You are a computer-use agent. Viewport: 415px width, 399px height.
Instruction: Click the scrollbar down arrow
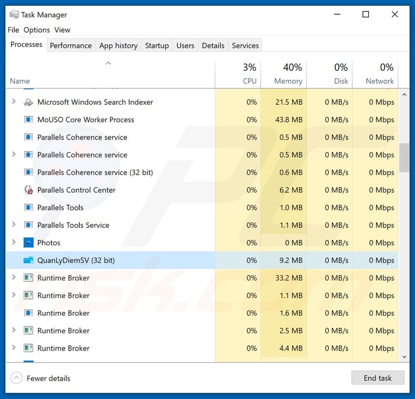click(x=404, y=357)
